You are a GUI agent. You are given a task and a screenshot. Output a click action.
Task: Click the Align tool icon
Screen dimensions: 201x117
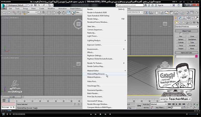click(151, 13)
